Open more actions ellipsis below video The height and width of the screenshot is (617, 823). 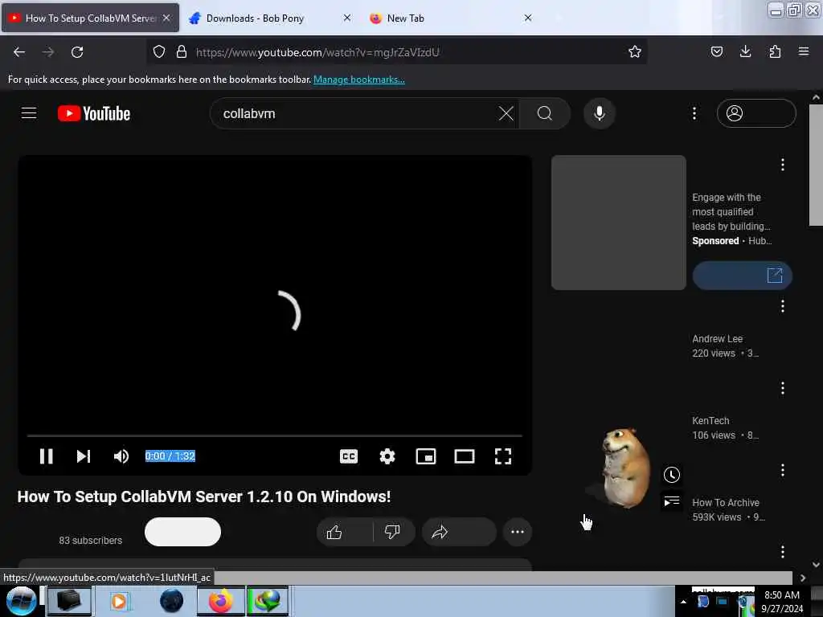518,533
